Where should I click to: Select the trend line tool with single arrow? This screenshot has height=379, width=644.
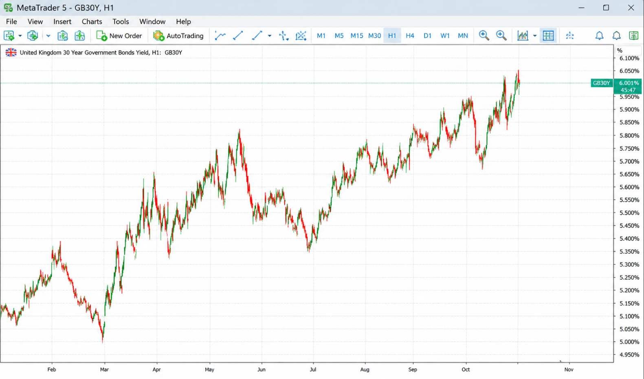257,36
